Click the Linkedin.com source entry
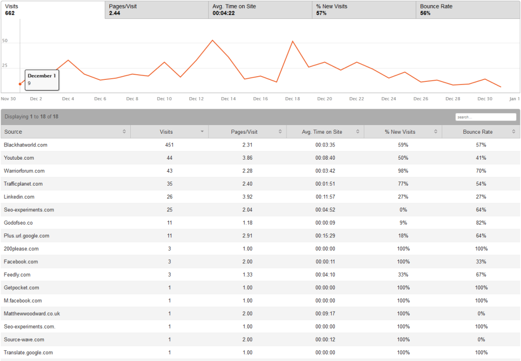The image size is (521, 361). pos(18,196)
